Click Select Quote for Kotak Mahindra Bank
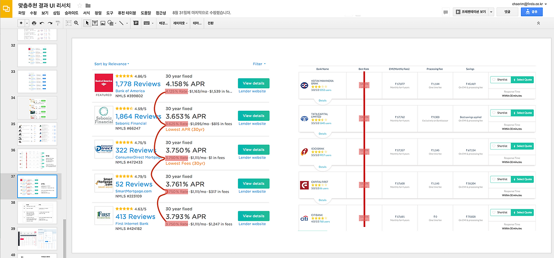 (522, 80)
